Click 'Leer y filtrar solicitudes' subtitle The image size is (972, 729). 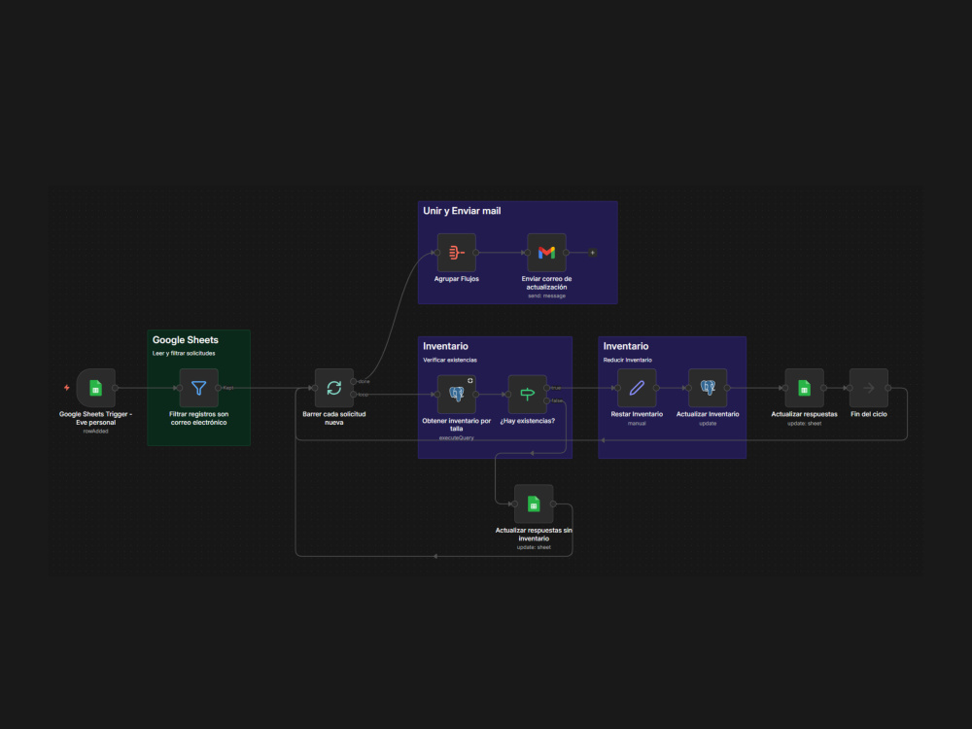point(184,354)
